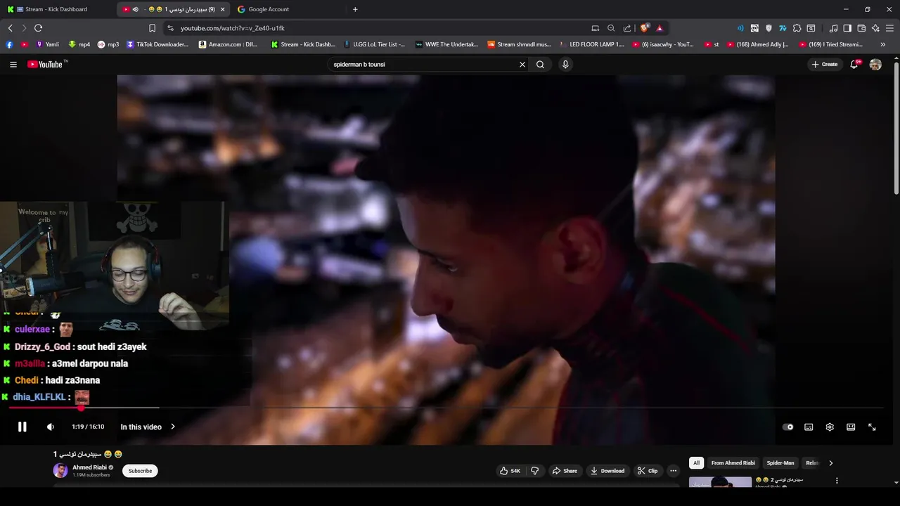Viewport: 900px width, 506px height.
Task: Open a new browser tab
Action: [x=355, y=9]
